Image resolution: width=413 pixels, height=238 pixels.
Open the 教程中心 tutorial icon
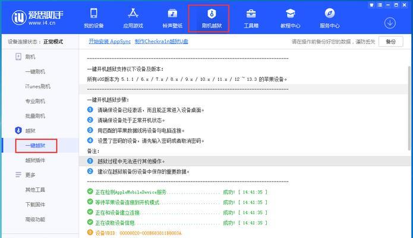[290, 14]
